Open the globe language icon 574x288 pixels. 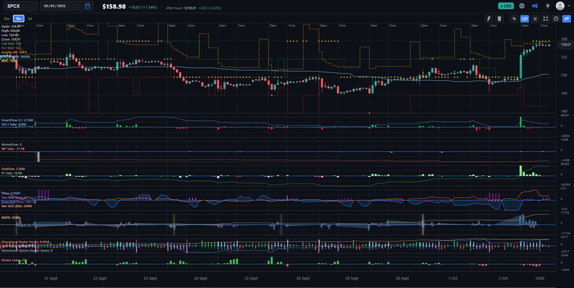coord(521,6)
